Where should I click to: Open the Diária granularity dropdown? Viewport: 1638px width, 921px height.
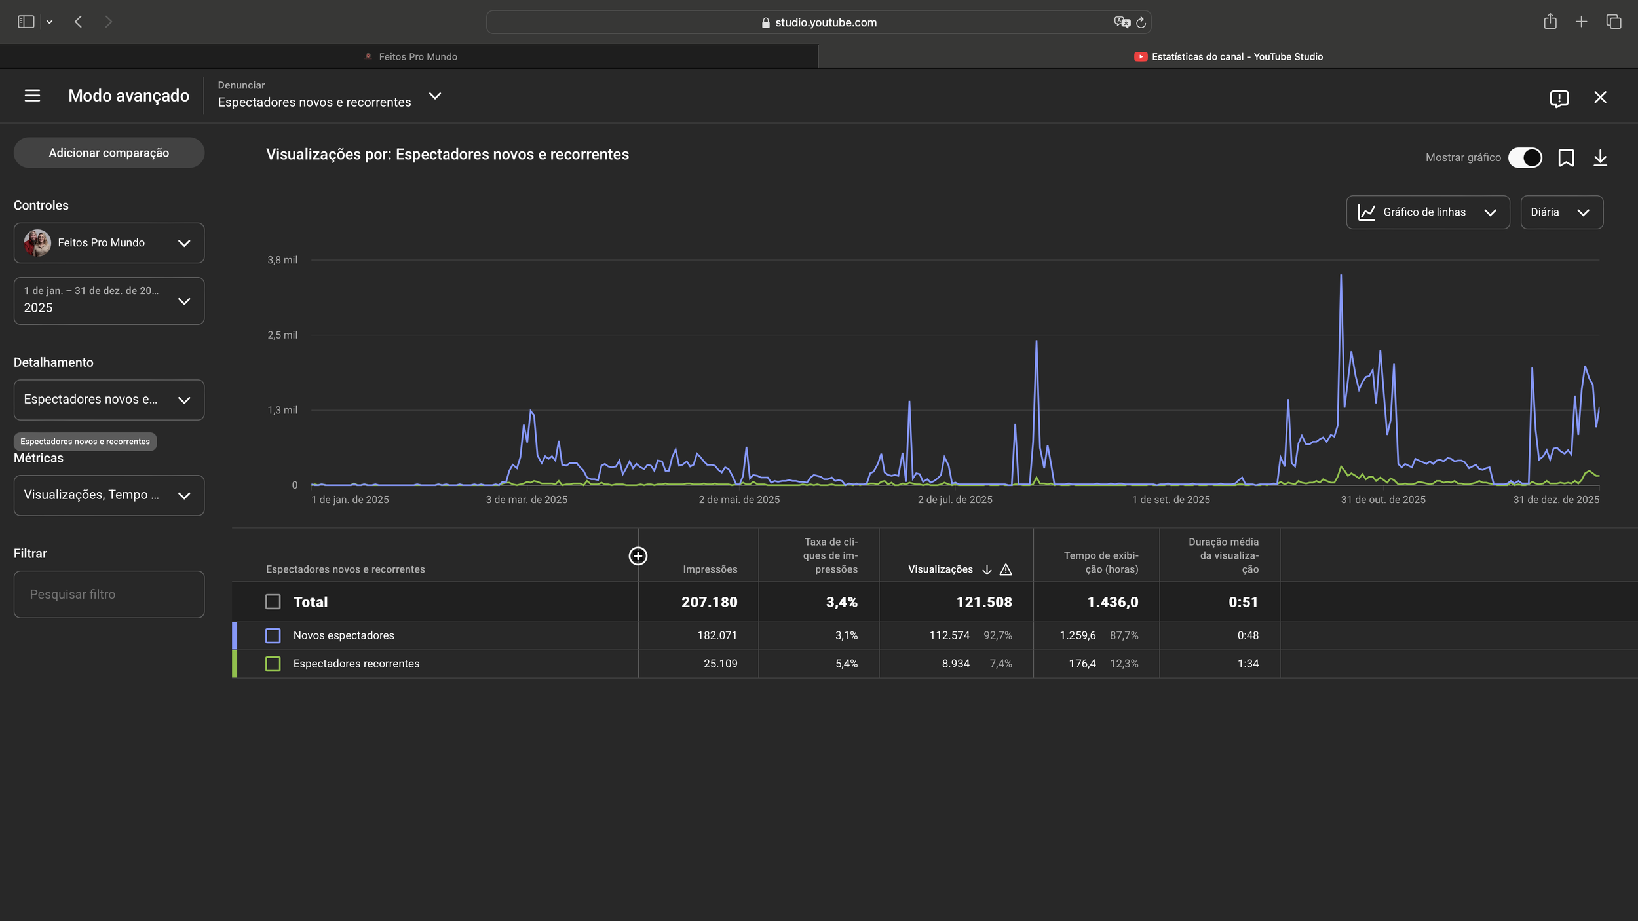click(x=1561, y=212)
